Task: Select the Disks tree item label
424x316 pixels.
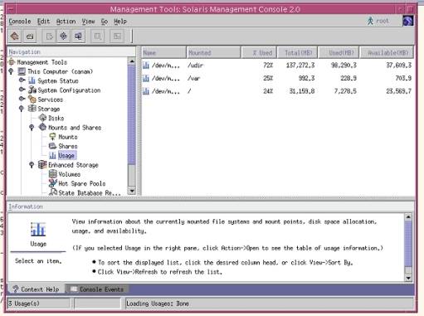Action: [56, 119]
